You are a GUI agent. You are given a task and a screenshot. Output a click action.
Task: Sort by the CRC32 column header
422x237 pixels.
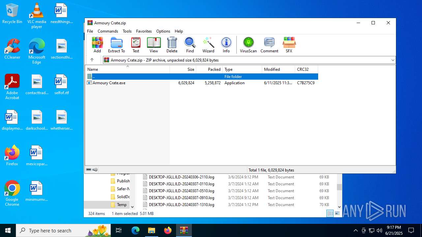[307, 69]
